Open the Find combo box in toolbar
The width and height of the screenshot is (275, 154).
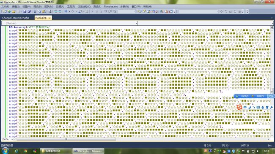[x=199, y=11]
